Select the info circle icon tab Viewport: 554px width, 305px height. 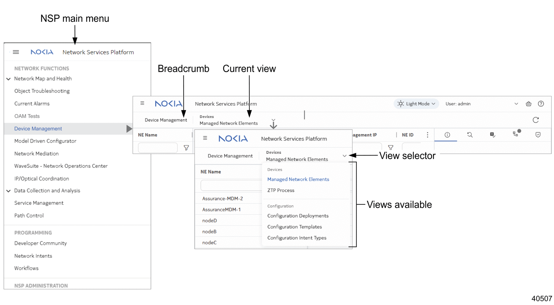click(x=447, y=135)
